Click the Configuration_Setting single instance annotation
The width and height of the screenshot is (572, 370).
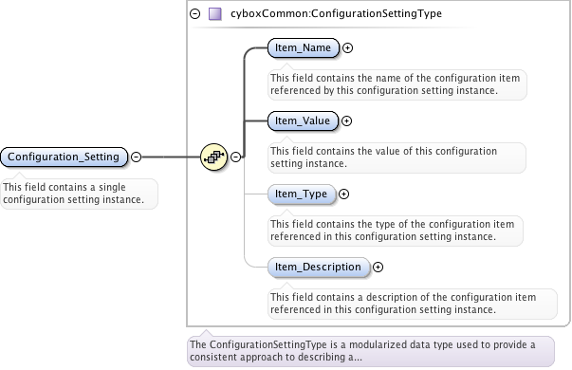(x=79, y=194)
